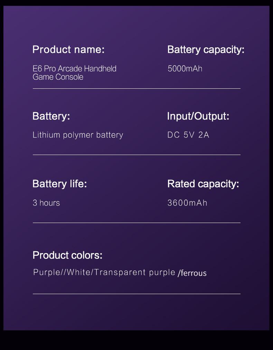Click the word 'Purple' in colors list
The image size is (273, 350).
click(47, 273)
